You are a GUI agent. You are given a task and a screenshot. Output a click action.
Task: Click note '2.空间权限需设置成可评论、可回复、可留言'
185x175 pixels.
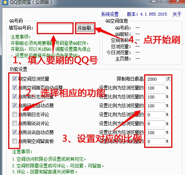(58, 165)
